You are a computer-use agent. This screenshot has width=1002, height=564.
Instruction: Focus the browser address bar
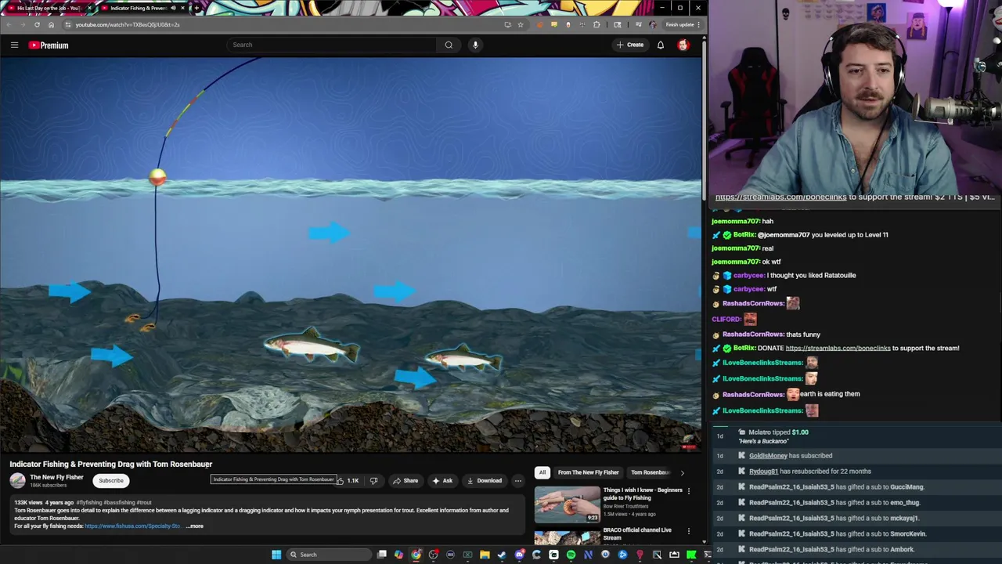(x=282, y=24)
